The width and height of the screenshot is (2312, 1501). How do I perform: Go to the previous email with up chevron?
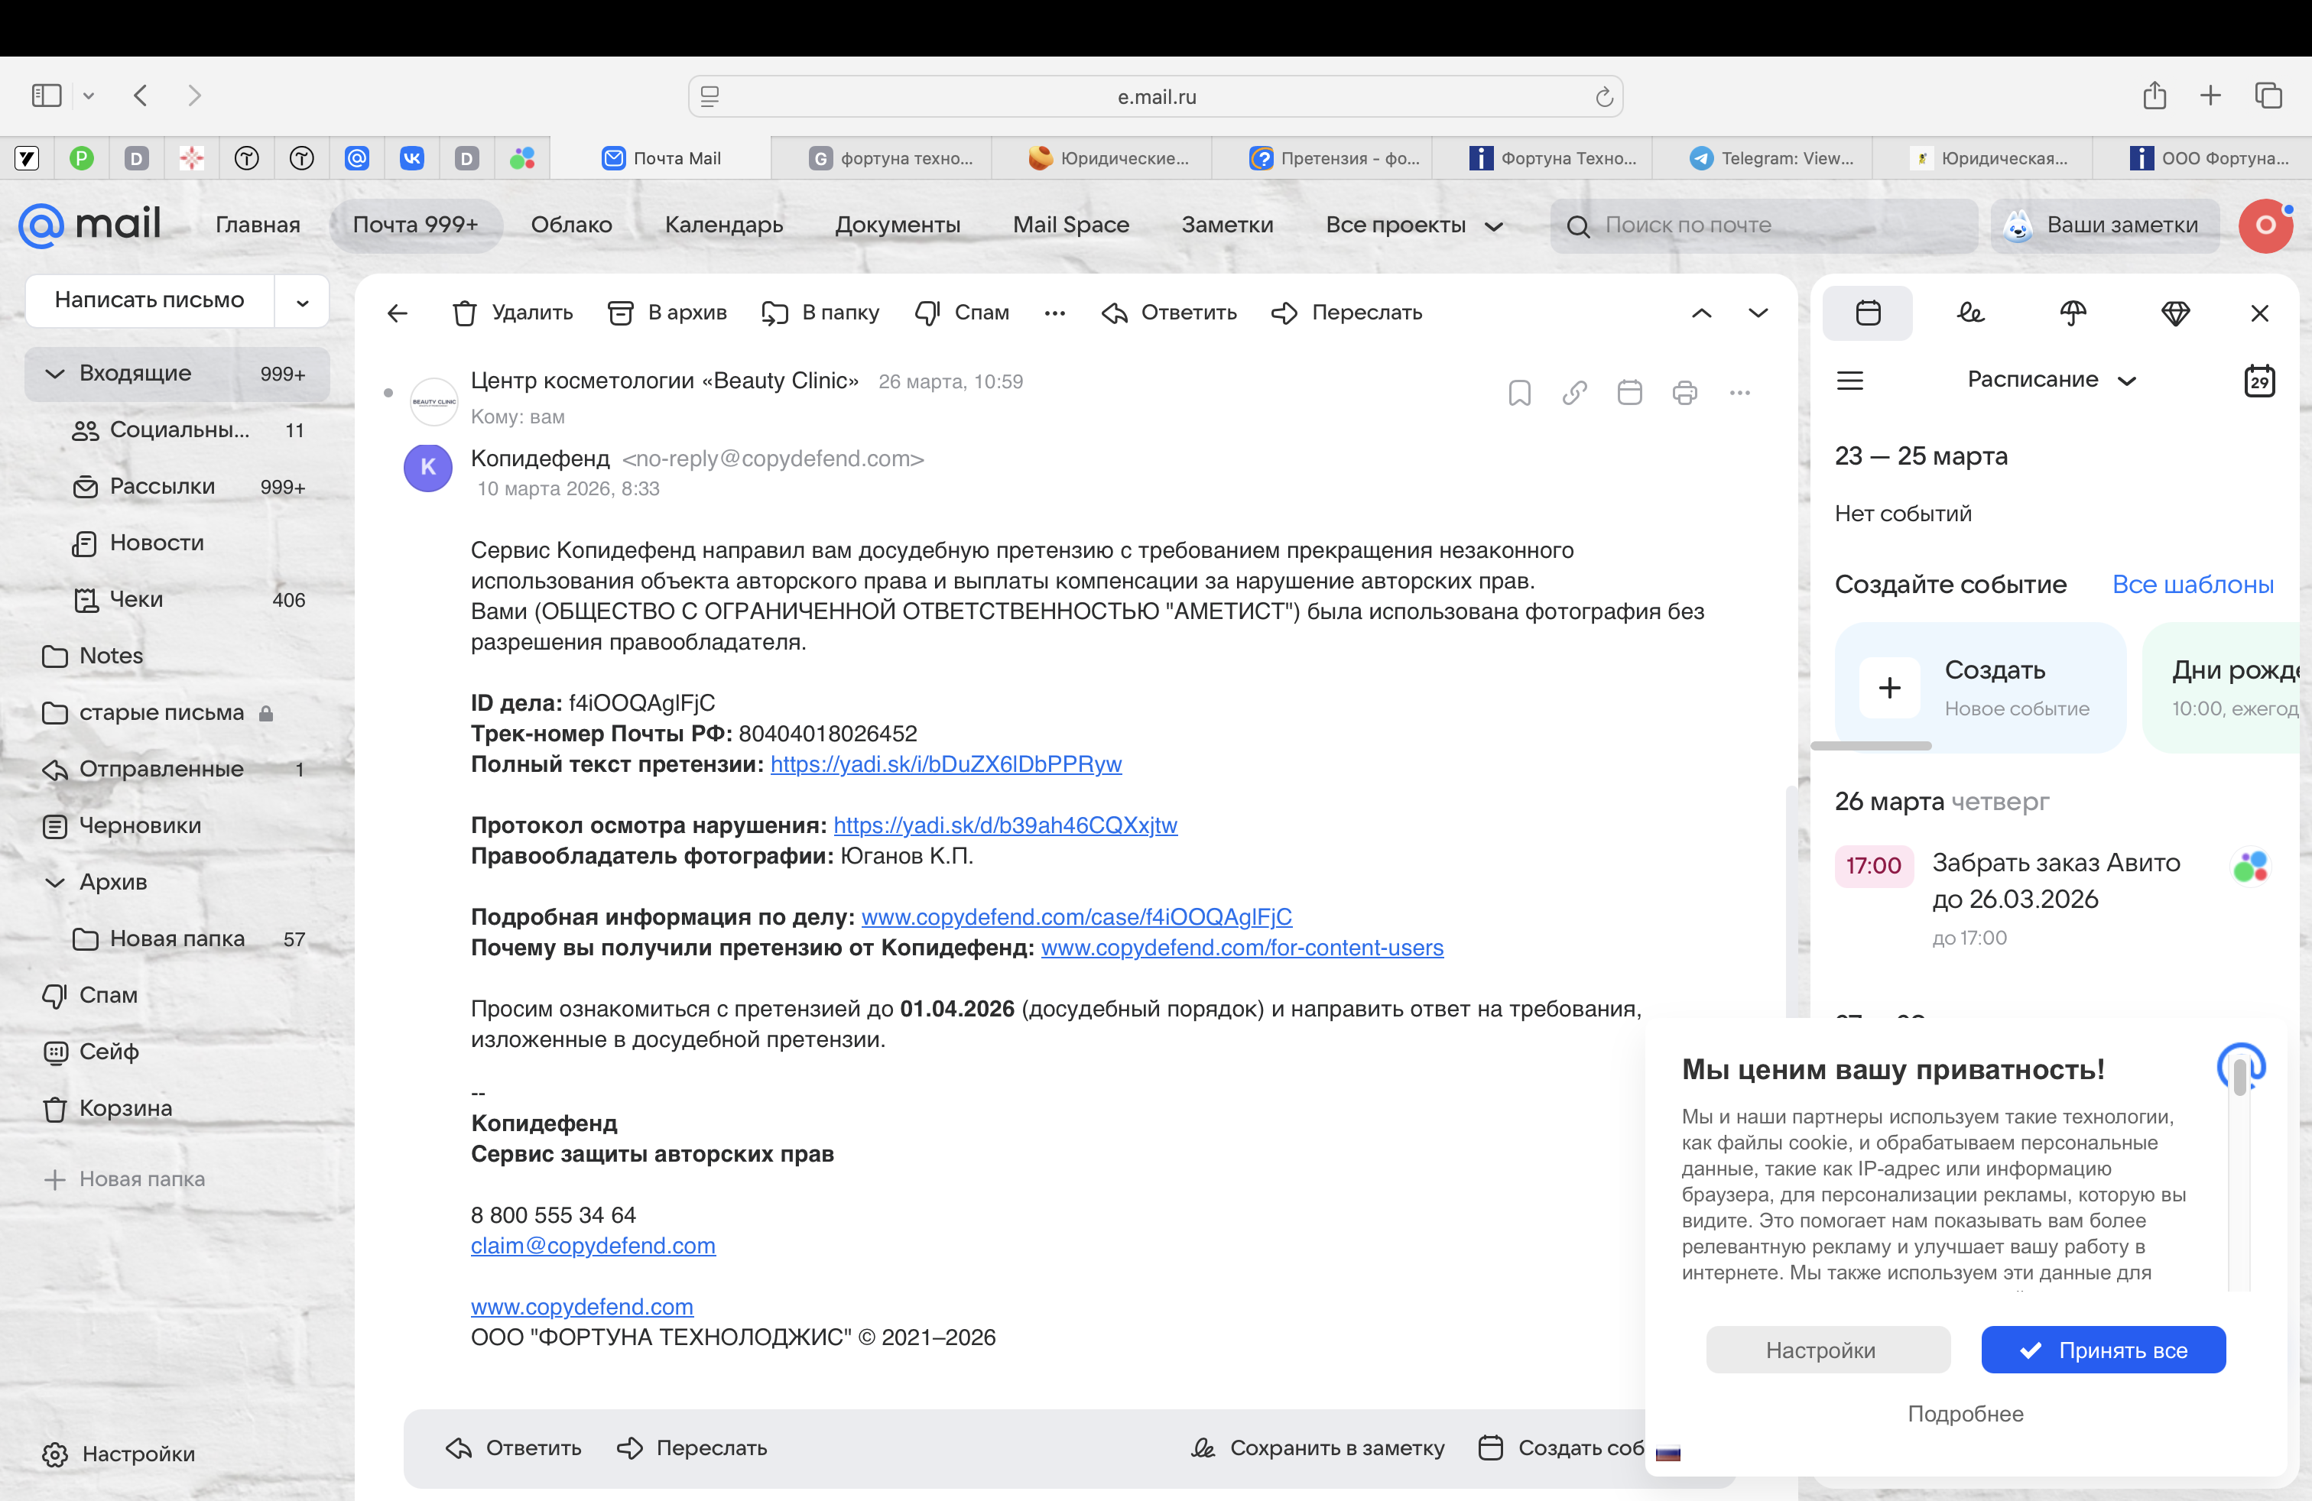click(x=1702, y=313)
